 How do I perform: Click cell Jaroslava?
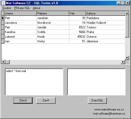click(20, 23)
